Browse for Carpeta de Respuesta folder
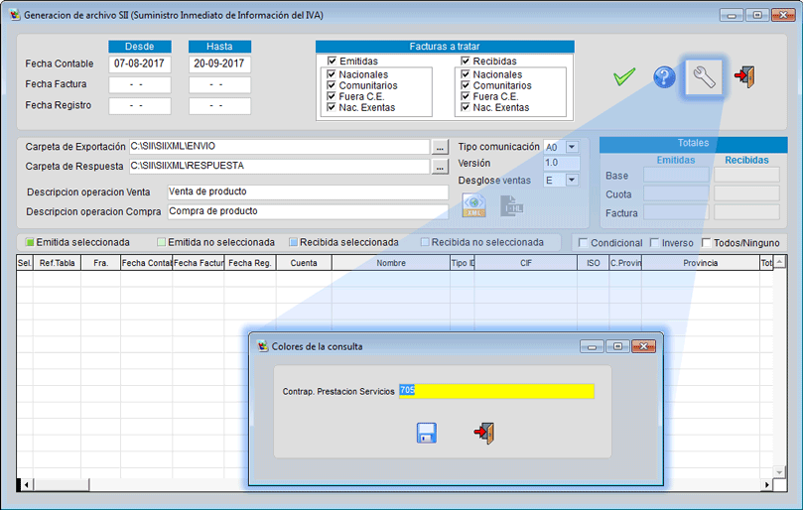The image size is (803, 510). pos(440,167)
